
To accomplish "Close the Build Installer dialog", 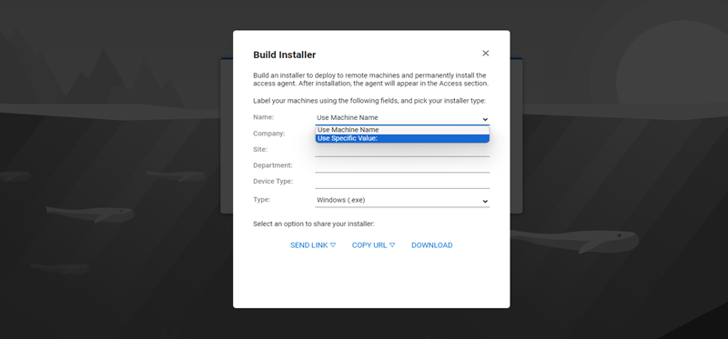I will (486, 54).
